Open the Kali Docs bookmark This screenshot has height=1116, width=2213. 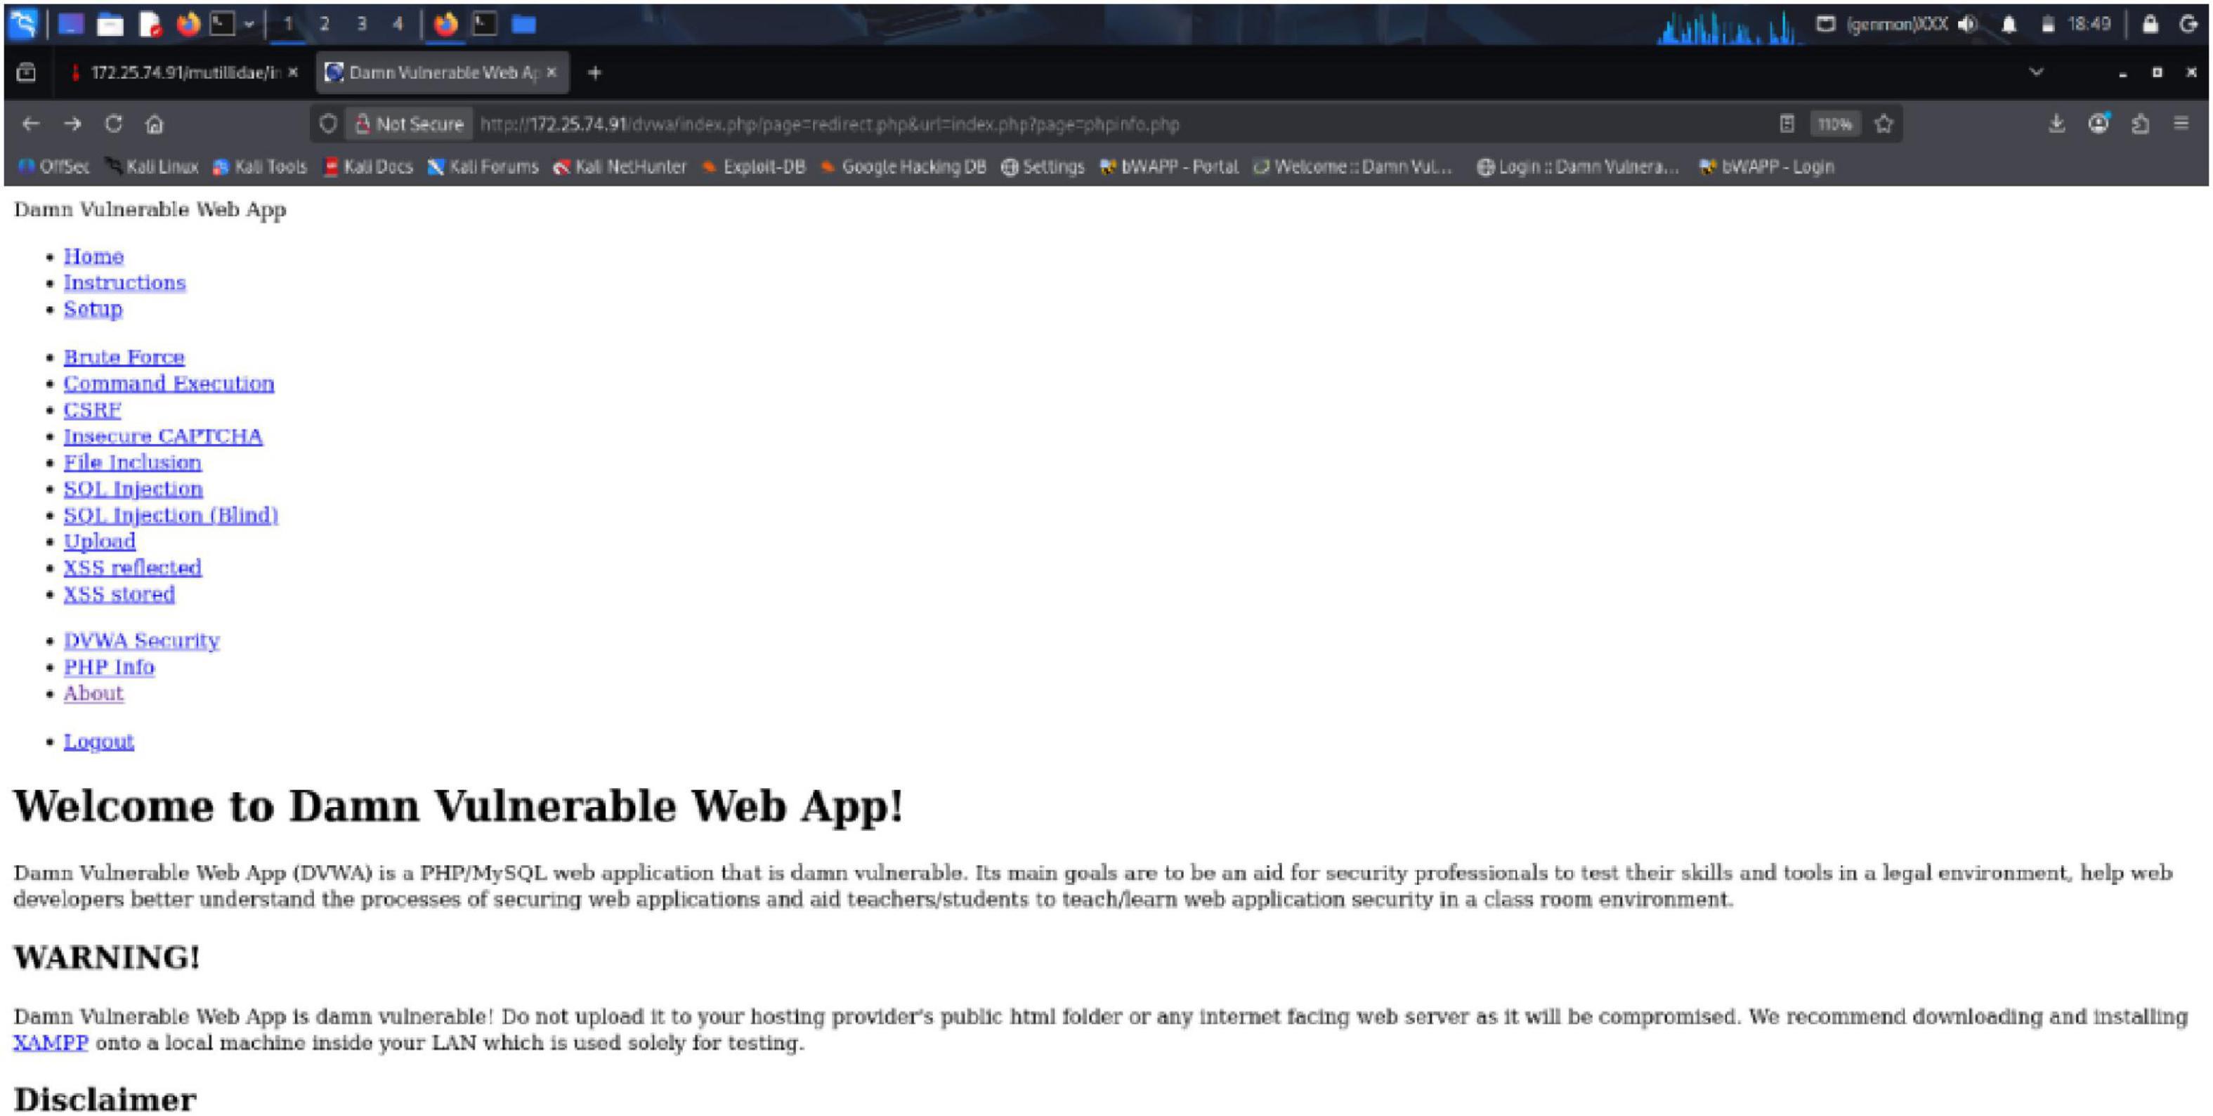tap(367, 166)
